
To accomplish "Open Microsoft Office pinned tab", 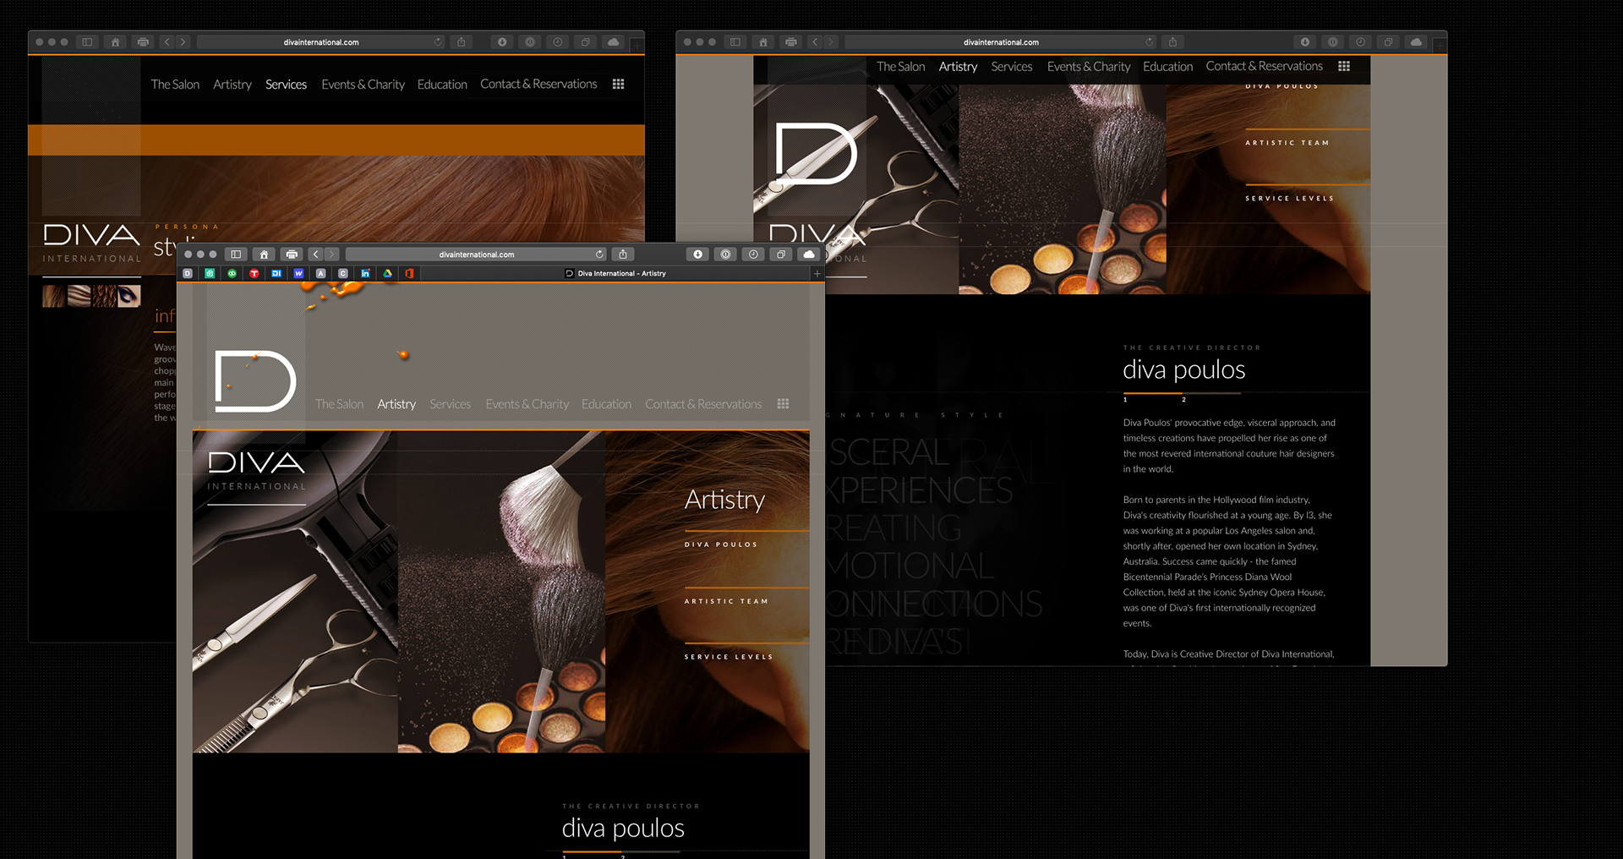I will tap(409, 274).
